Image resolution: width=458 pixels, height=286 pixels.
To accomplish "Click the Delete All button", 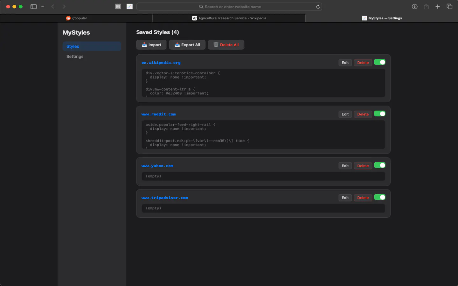I will [226, 45].
